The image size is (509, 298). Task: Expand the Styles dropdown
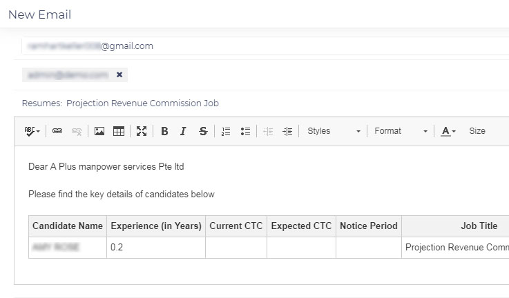coord(334,131)
